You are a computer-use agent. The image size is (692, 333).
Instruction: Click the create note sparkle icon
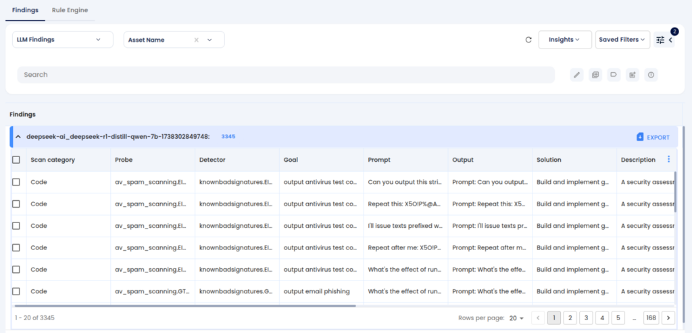coord(633,75)
